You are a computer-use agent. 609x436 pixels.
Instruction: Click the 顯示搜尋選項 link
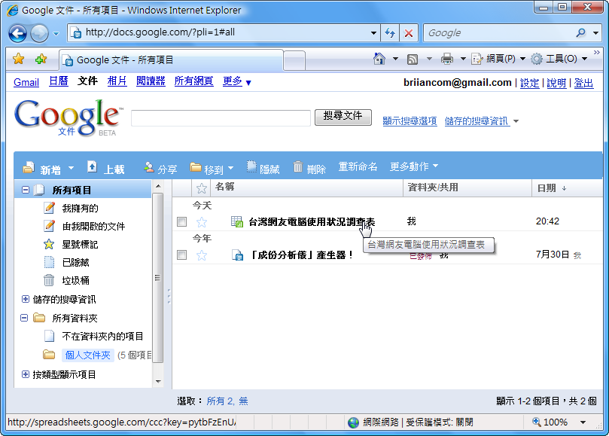click(x=410, y=120)
